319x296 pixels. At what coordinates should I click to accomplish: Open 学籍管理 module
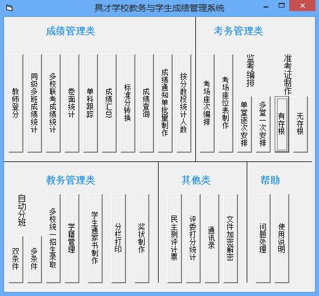72,238
